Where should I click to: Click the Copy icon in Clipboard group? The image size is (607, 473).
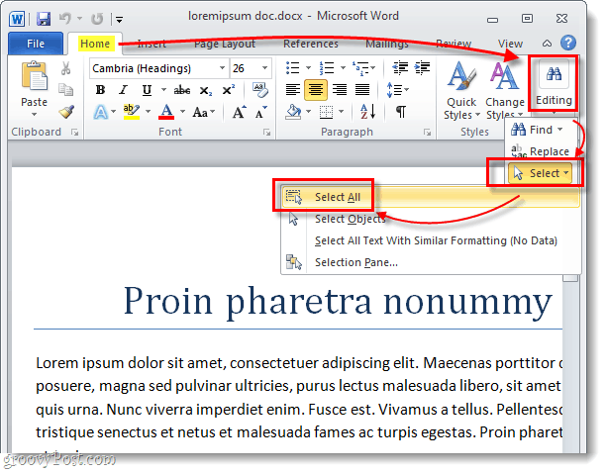(x=65, y=90)
